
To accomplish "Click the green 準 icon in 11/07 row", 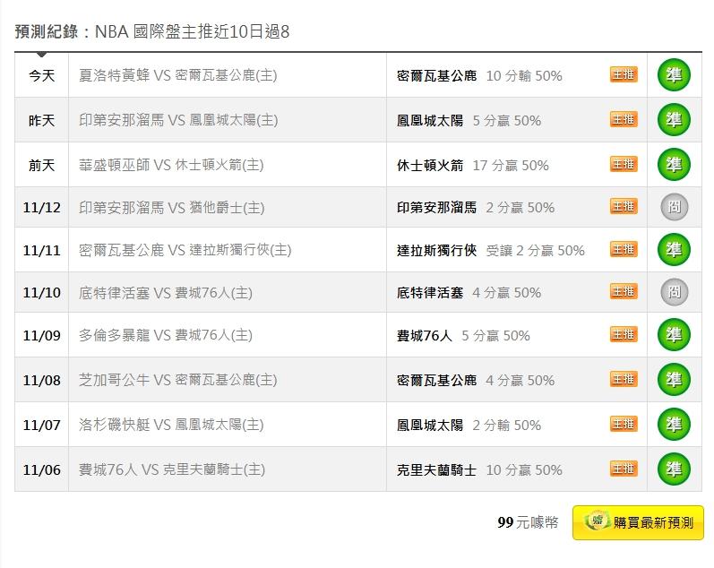I will point(674,424).
